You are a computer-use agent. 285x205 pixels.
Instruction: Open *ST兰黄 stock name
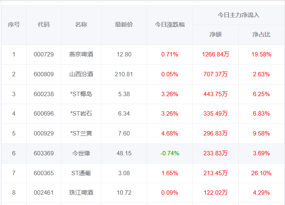81,133
